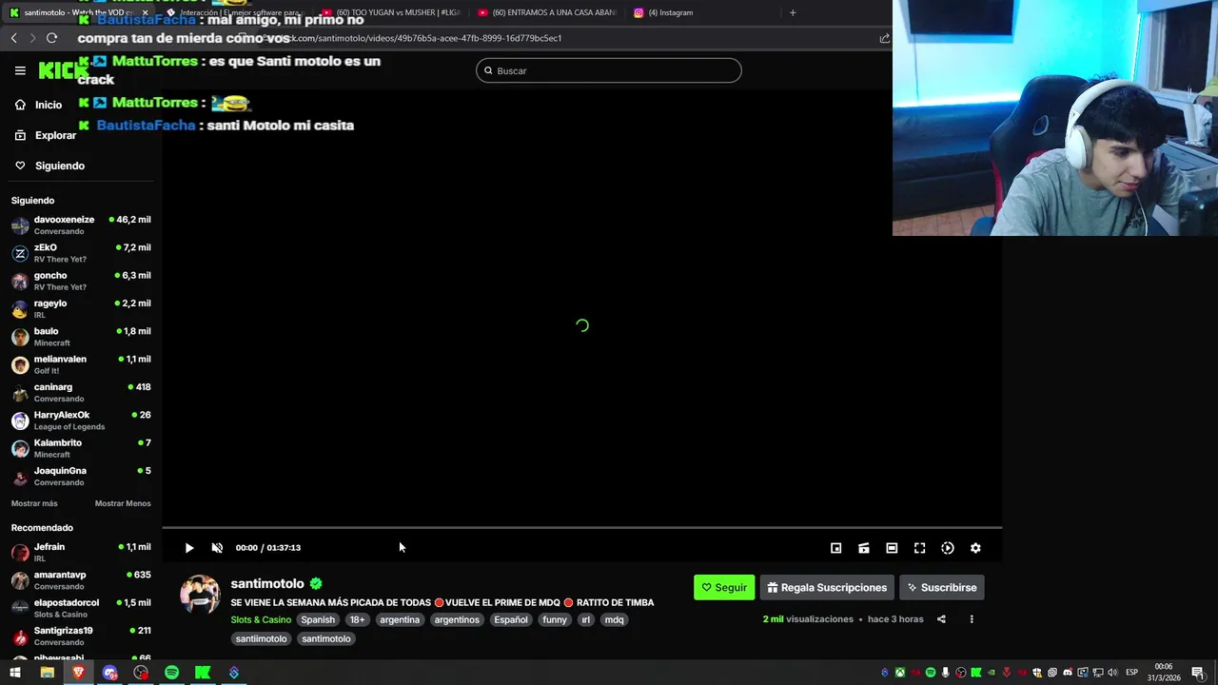The height and width of the screenshot is (685, 1218).
Task: Open playback speed options
Action: click(x=948, y=548)
